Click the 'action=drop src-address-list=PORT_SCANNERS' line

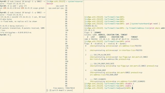(x=118, y=81)
